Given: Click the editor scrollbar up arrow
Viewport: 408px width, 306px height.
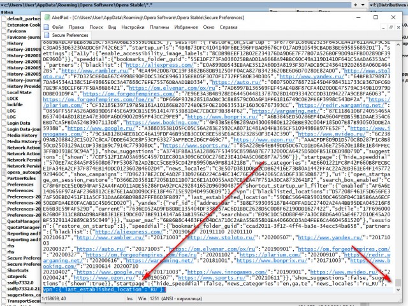Looking at the screenshot, I should (398, 45).
